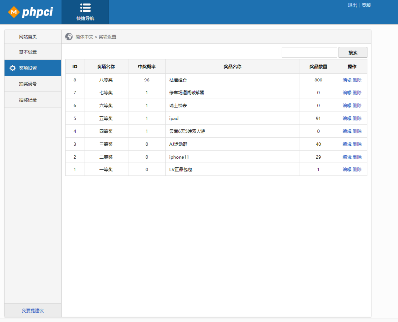Delete the 四等奖 row
The width and height of the screenshot is (398, 322).
[357, 131]
